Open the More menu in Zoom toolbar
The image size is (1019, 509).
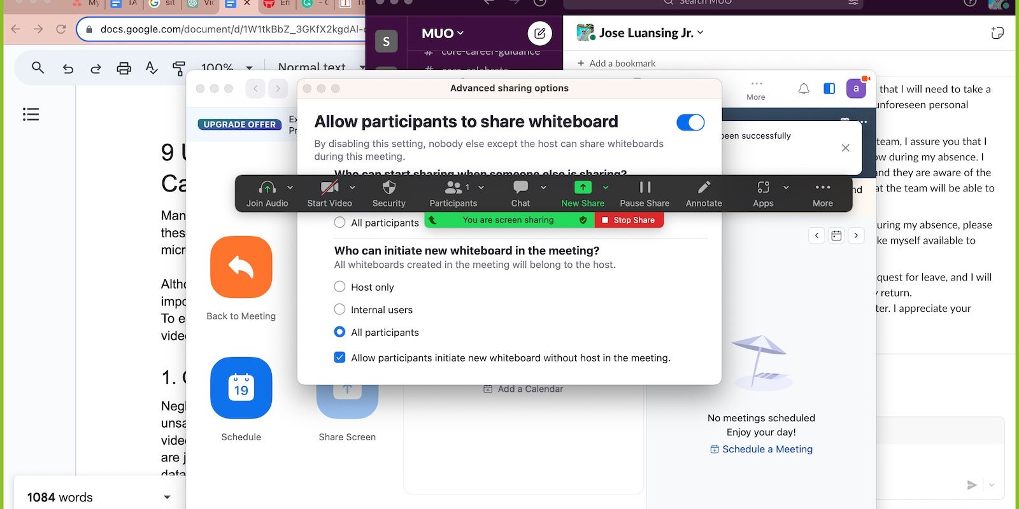tap(822, 188)
